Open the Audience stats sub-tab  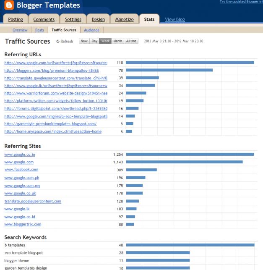point(91,30)
